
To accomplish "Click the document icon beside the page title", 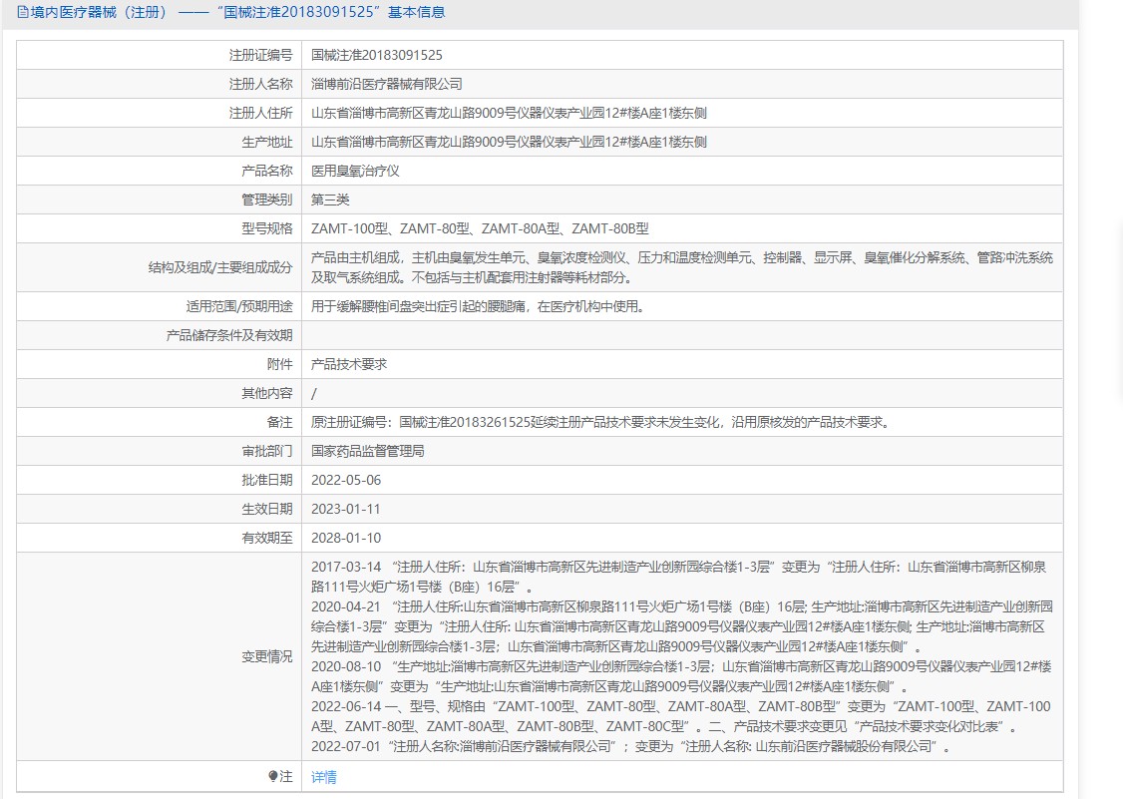I will (22, 12).
